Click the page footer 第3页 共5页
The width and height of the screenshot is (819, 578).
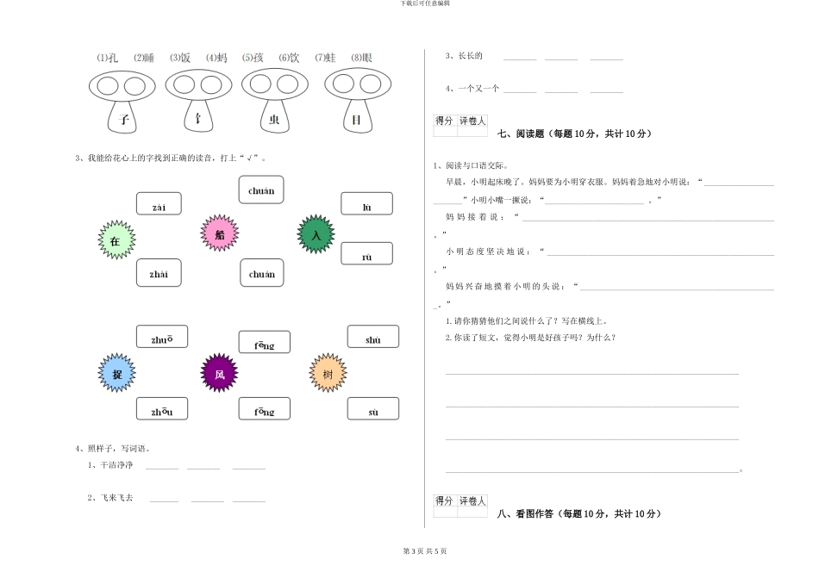pos(425,551)
